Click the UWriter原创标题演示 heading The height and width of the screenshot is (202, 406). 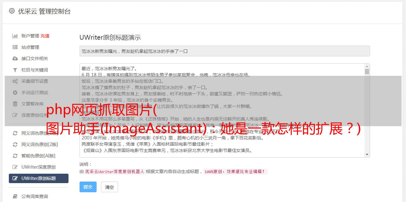click(110, 37)
